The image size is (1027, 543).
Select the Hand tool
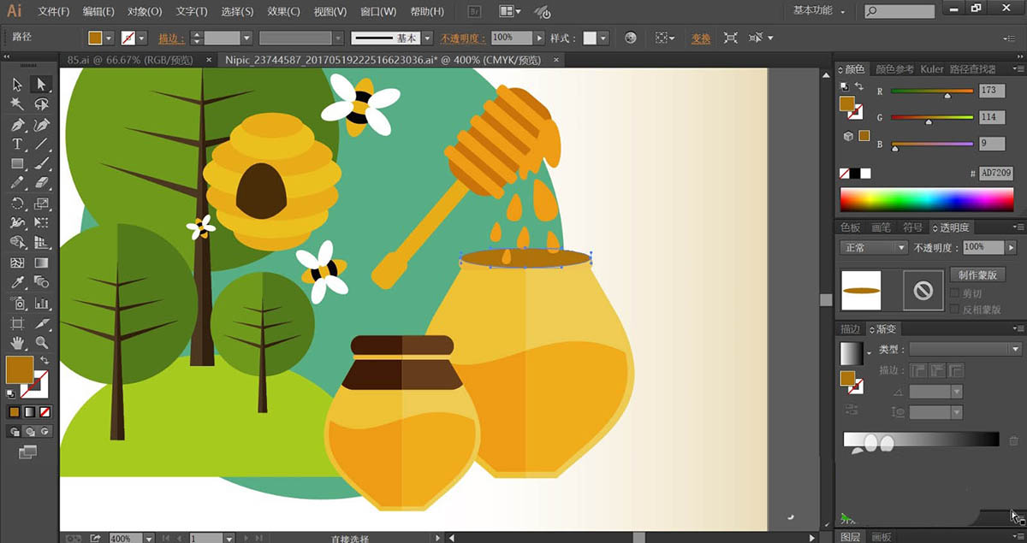tap(17, 343)
